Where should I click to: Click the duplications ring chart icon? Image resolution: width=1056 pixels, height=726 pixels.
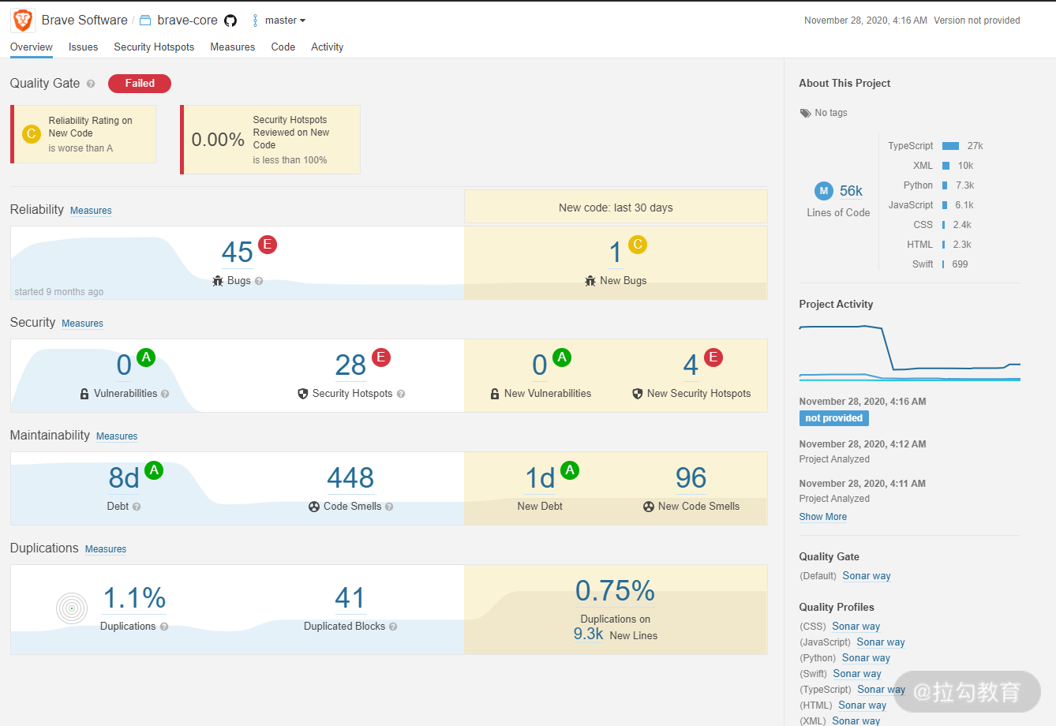[72, 608]
